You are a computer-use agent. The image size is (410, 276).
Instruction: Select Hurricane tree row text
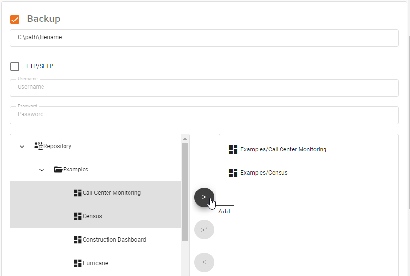point(95,263)
